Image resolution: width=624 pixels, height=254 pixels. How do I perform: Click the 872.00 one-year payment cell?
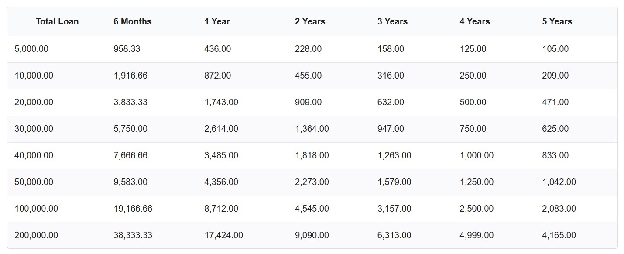click(x=217, y=76)
